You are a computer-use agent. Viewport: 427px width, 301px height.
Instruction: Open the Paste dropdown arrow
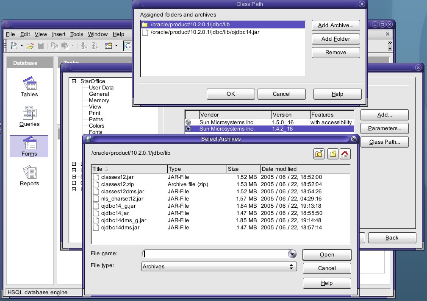pos(72,46)
